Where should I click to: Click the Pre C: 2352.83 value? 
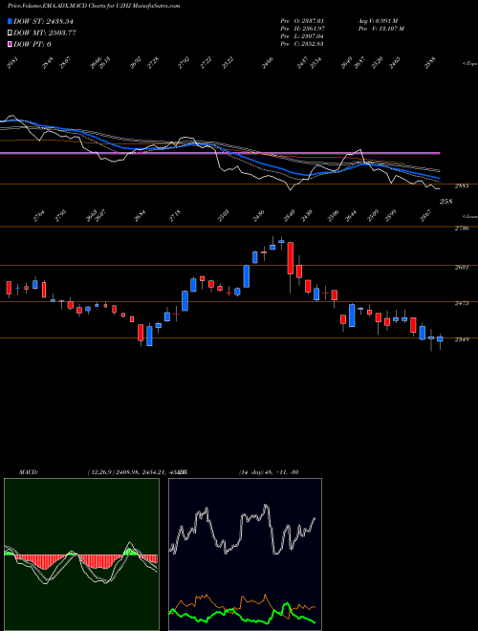tap(302, 44)
